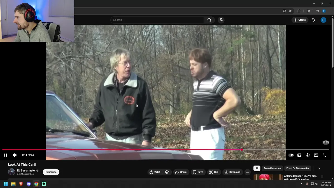334x188 pixels.
Task: Bookmark this page with the star
Action: pyautogui.click(x=290, y=11)
